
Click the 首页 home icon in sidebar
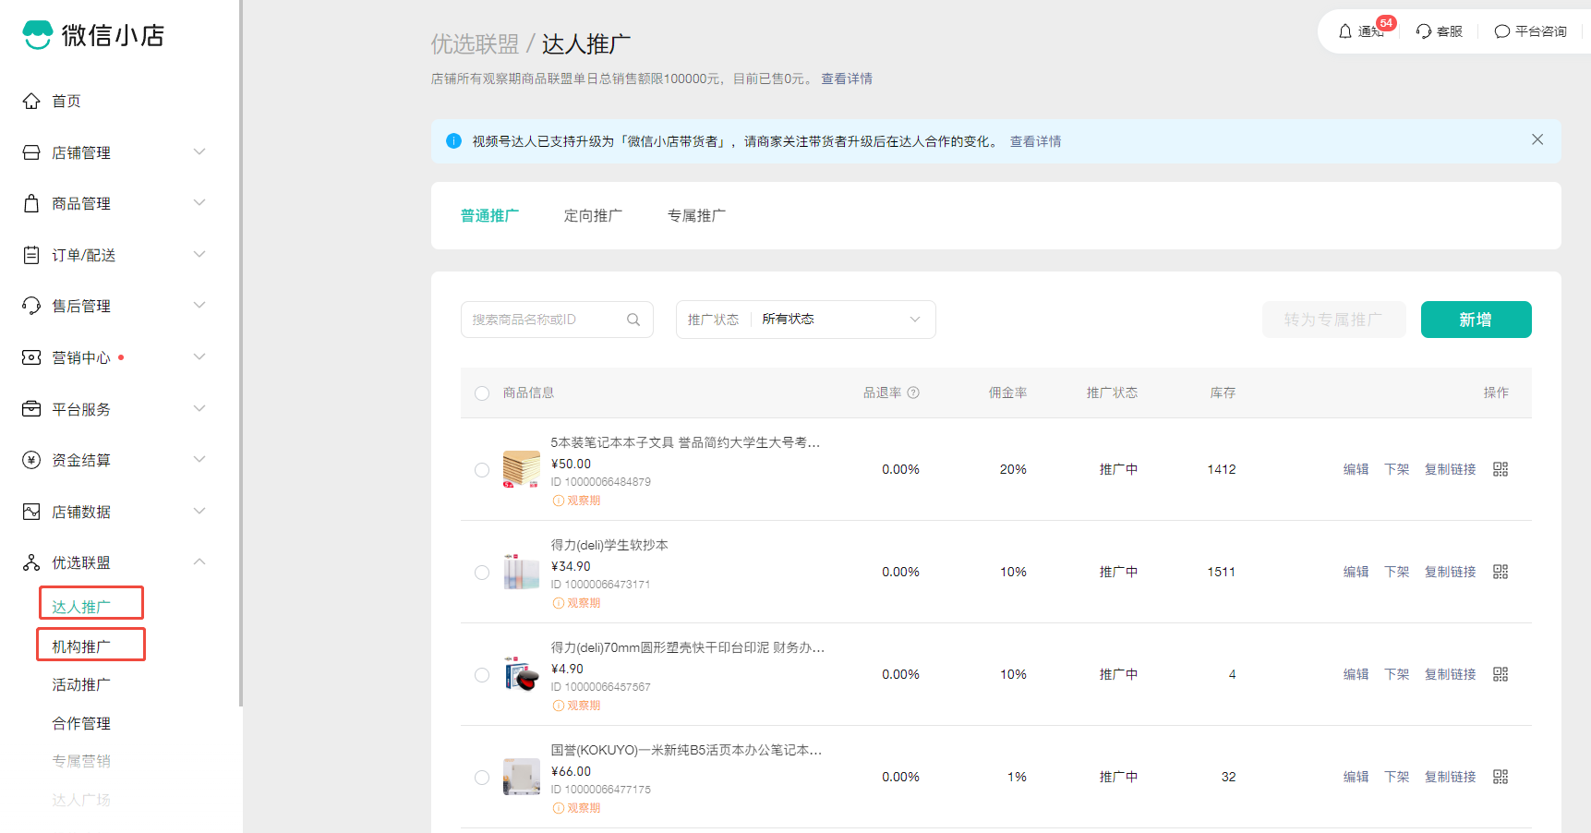31,101
